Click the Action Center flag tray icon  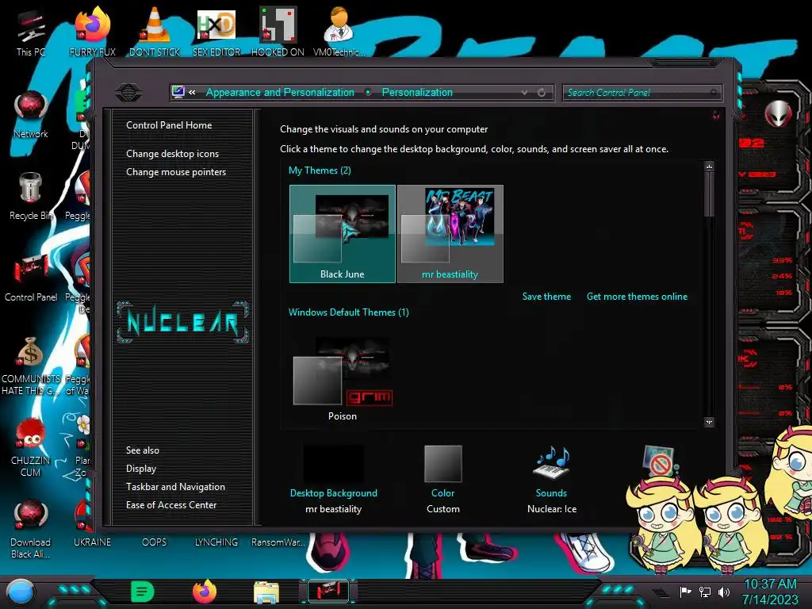click(685, 592)
